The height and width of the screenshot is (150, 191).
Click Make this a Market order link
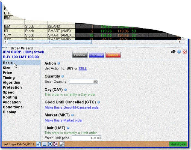pos(63,120)
